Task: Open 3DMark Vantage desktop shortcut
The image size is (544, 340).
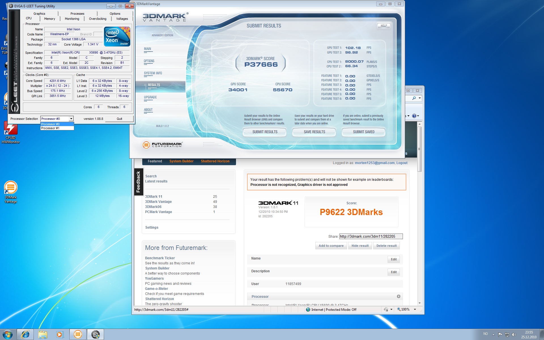Action: click(x=10, y=192)
